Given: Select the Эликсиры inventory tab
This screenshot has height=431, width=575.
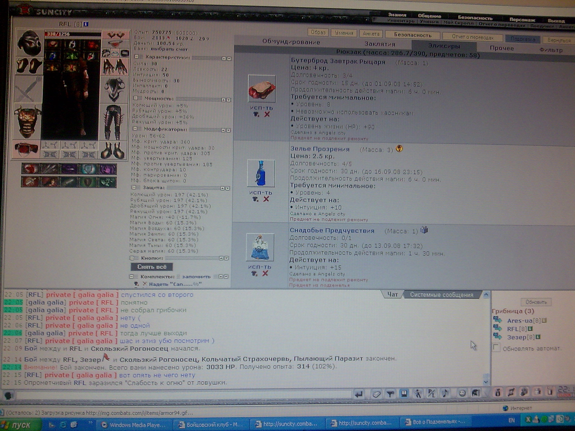Looking at the screenshot, I should click(444, 46).
